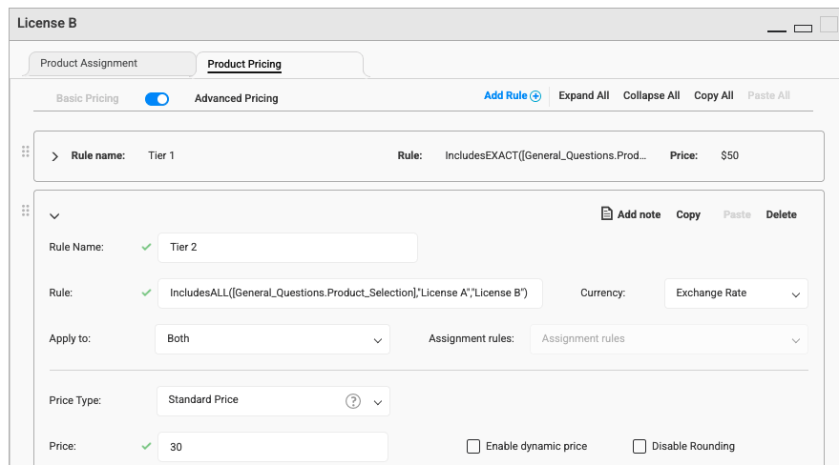The image size is (839, 465).
Task: Click the Rule Name field containing Tier 2
Action: [x=287, y=248]
